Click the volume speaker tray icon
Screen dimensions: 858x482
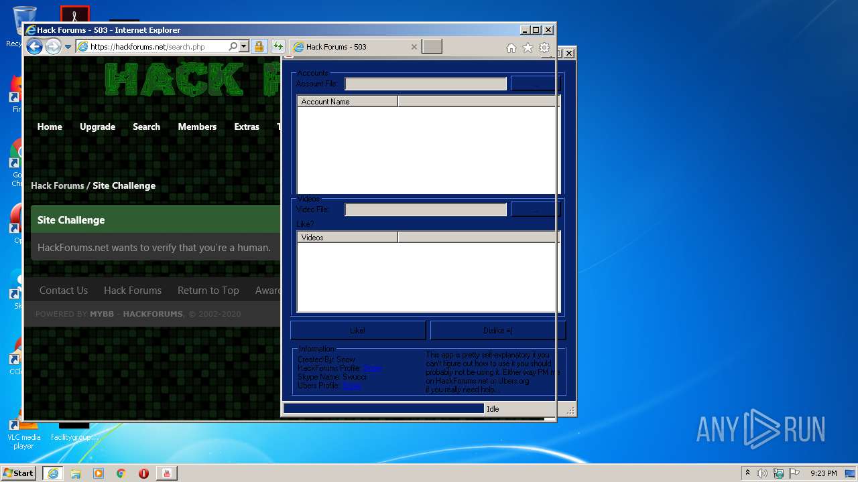[762, 473]
